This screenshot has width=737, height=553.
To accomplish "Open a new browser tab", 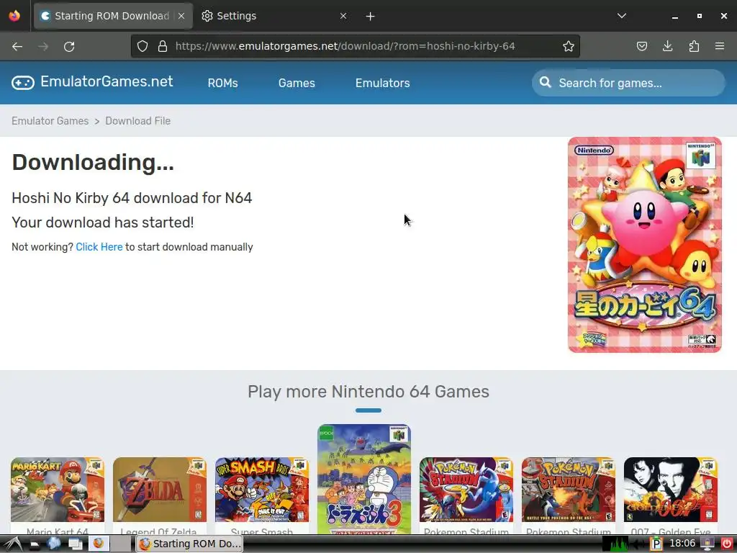I will [x=371, y=17].
